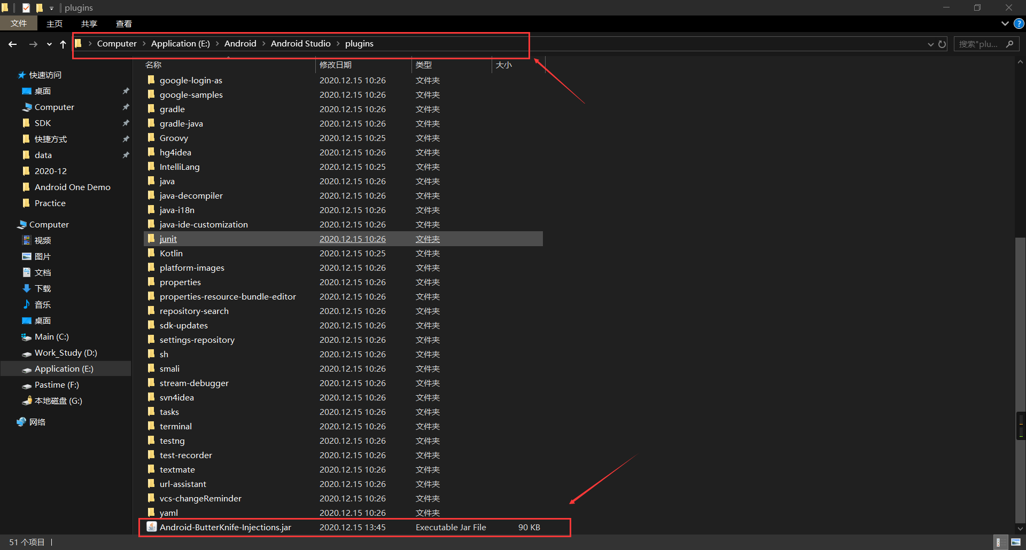This screenshot has width=1026, height=550.
Task: Select the Kotlin folder icon
Action: click(152, 253)
